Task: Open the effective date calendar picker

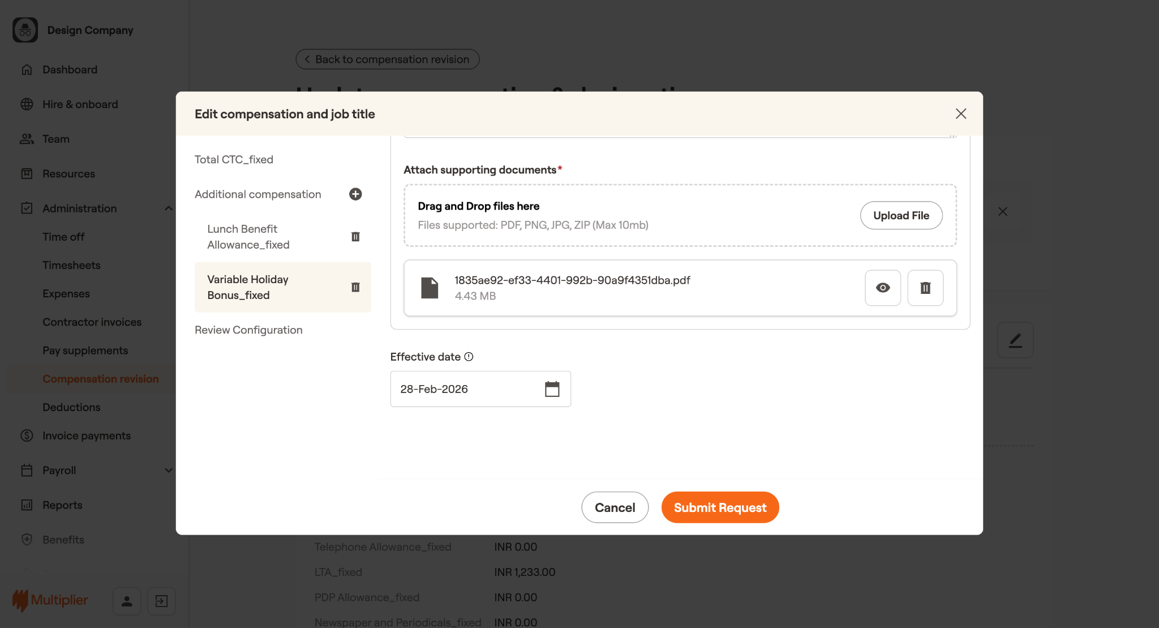Action: tap(552, 389)
